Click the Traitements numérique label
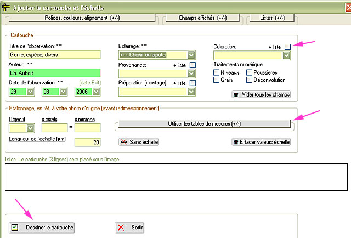The height and width of the screenshot is (238, 351). [239, 65]
